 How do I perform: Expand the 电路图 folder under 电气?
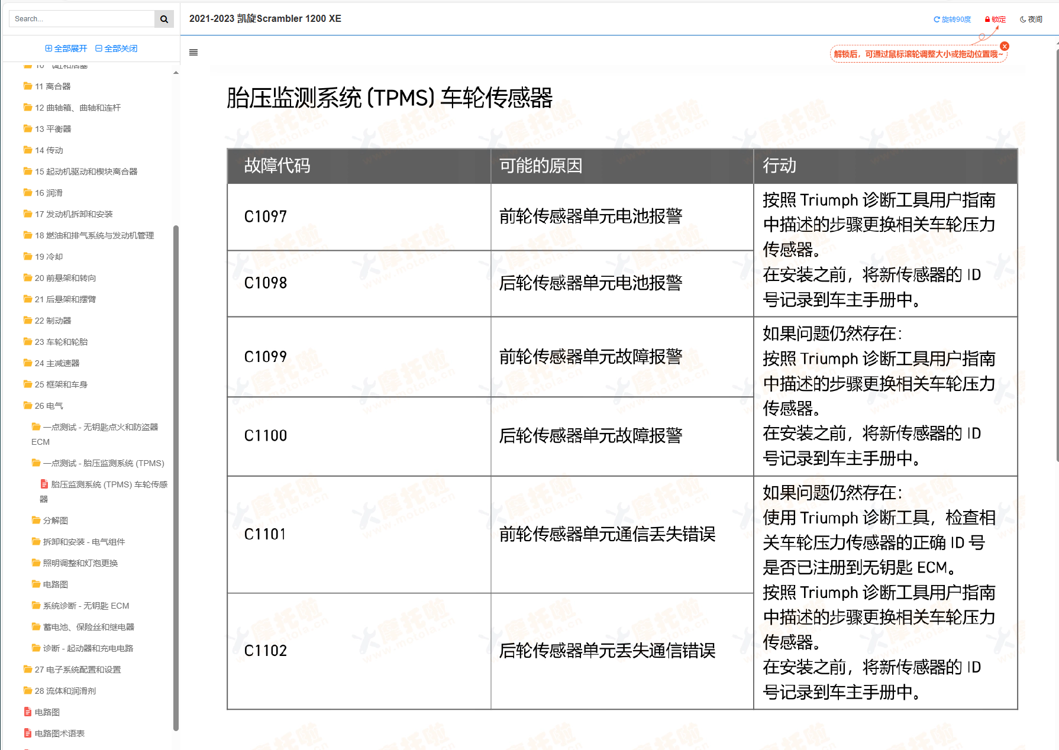coord(50,584)
